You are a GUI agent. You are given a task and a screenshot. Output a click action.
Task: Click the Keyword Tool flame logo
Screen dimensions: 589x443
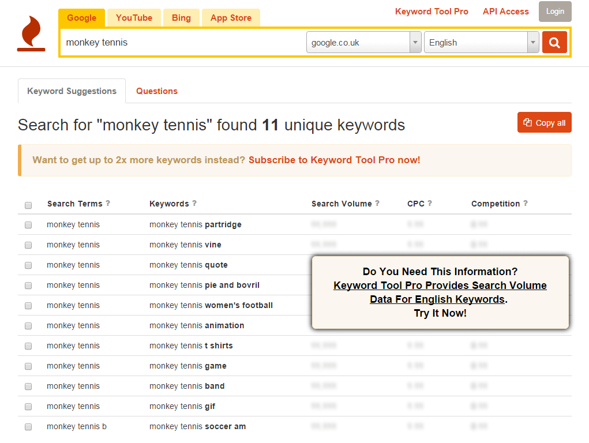[x=31, y=33]
